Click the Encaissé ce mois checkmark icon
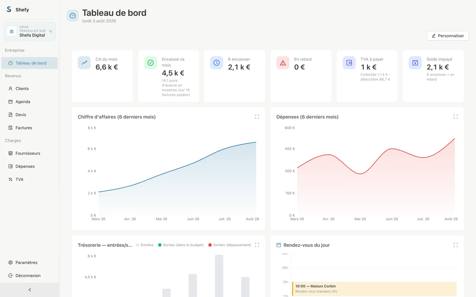476x297 pixels. coord(151,63)
